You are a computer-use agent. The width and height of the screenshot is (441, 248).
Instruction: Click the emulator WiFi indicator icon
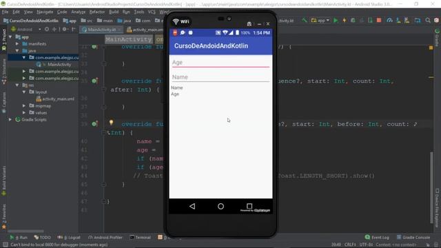point(181,21)
